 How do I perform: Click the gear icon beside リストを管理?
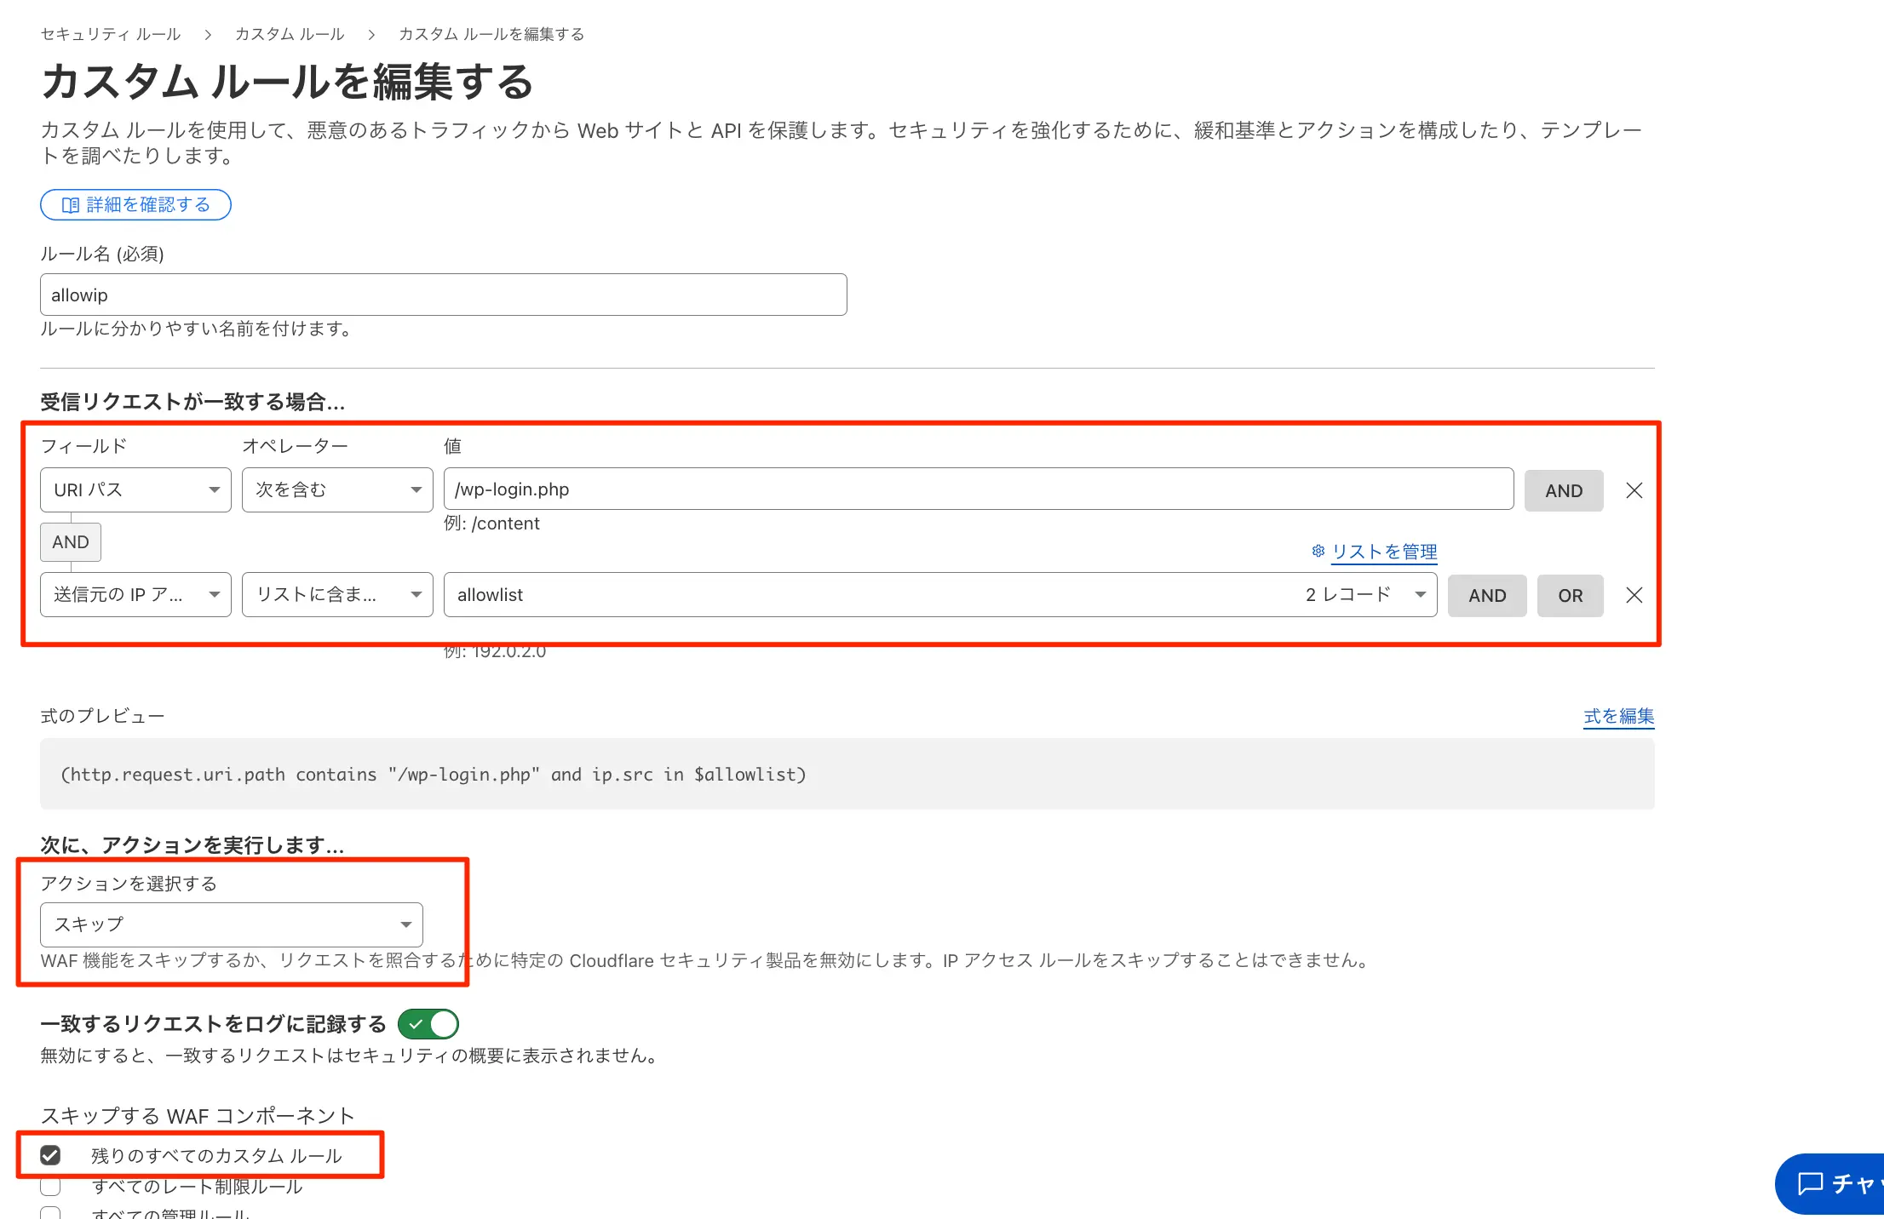(x=1318, y=551)
